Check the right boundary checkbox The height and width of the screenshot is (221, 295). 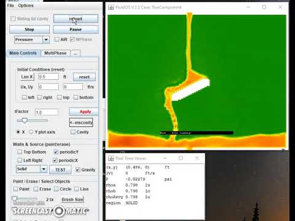(x=39, y=98)
